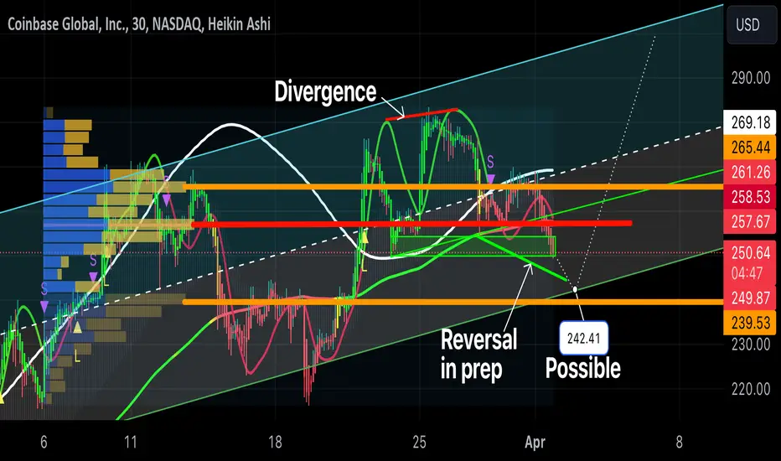
Task: Click the Apr date axis label
Action: pyautogui.click(x=535, y=442)
